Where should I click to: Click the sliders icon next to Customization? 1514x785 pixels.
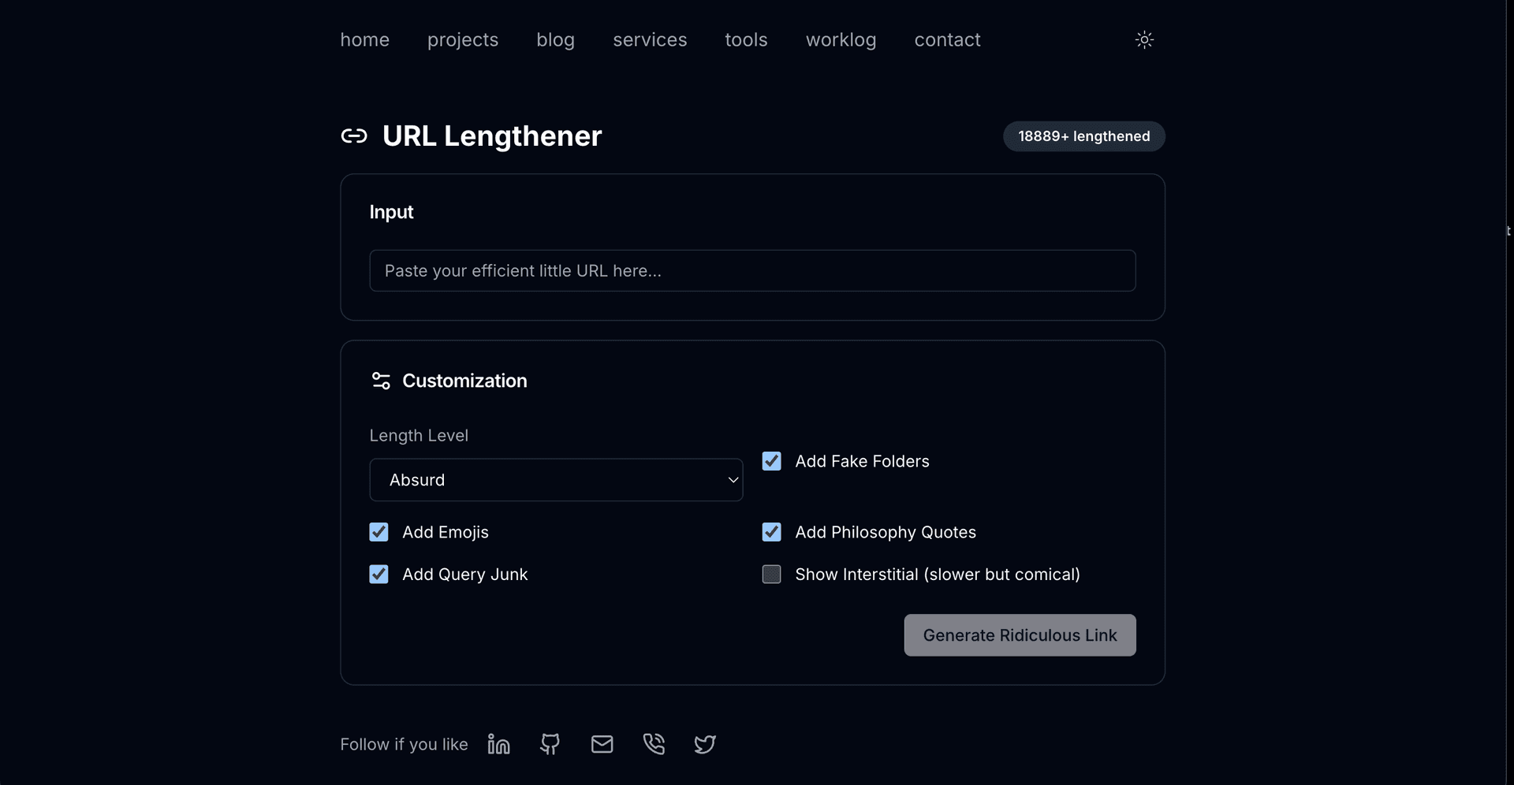(x=380, y=381)
